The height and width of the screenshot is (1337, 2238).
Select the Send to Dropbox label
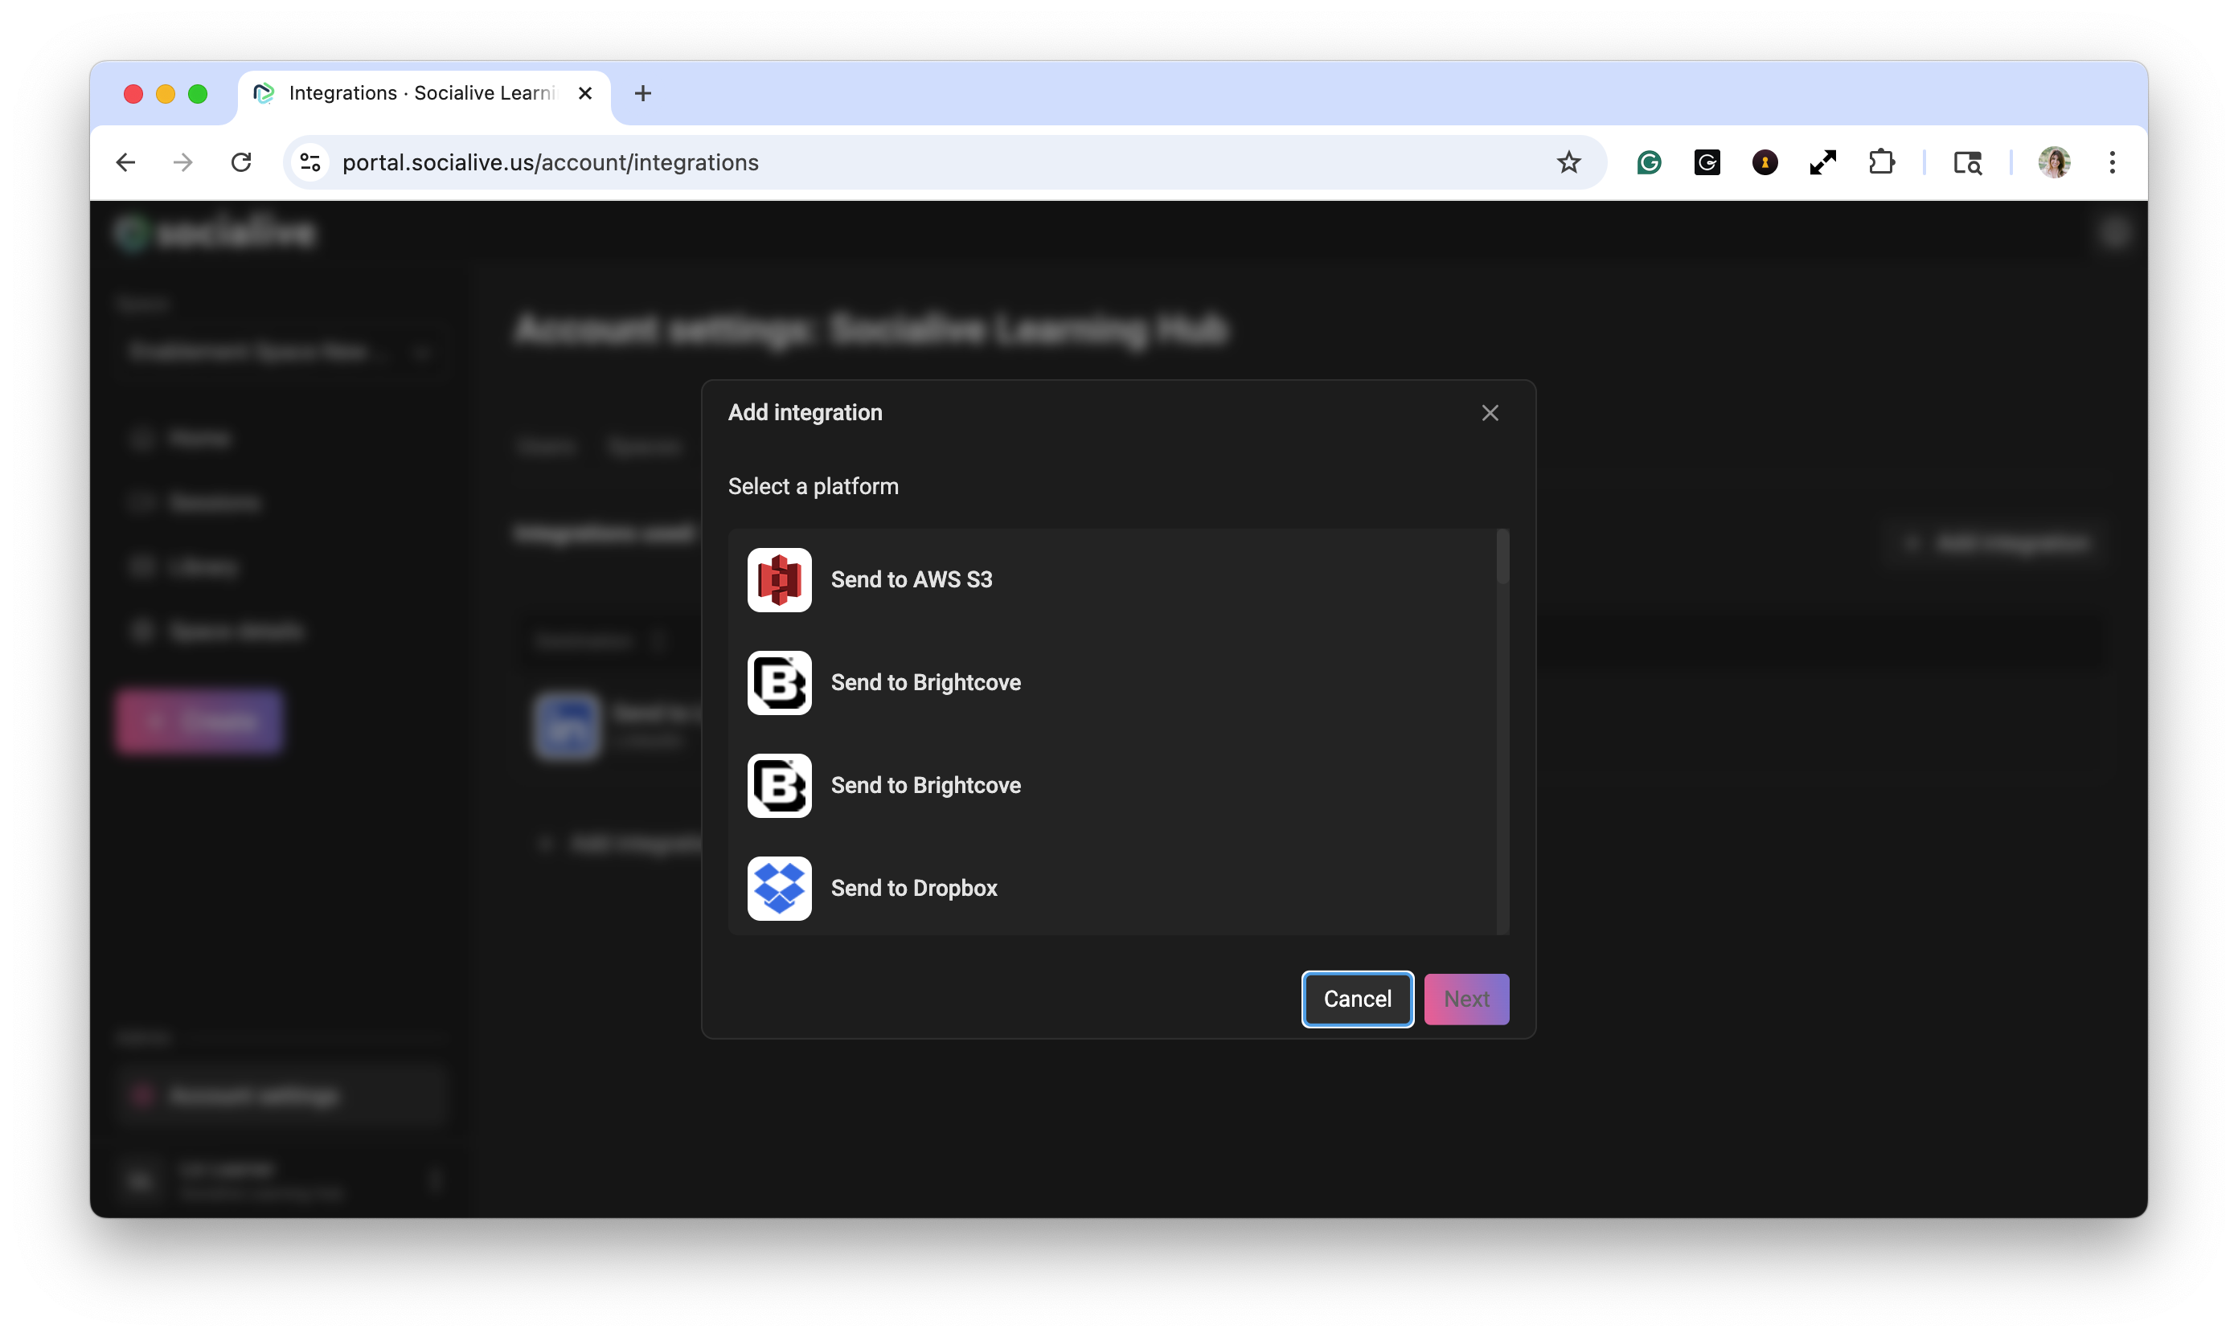coord(913,887)
